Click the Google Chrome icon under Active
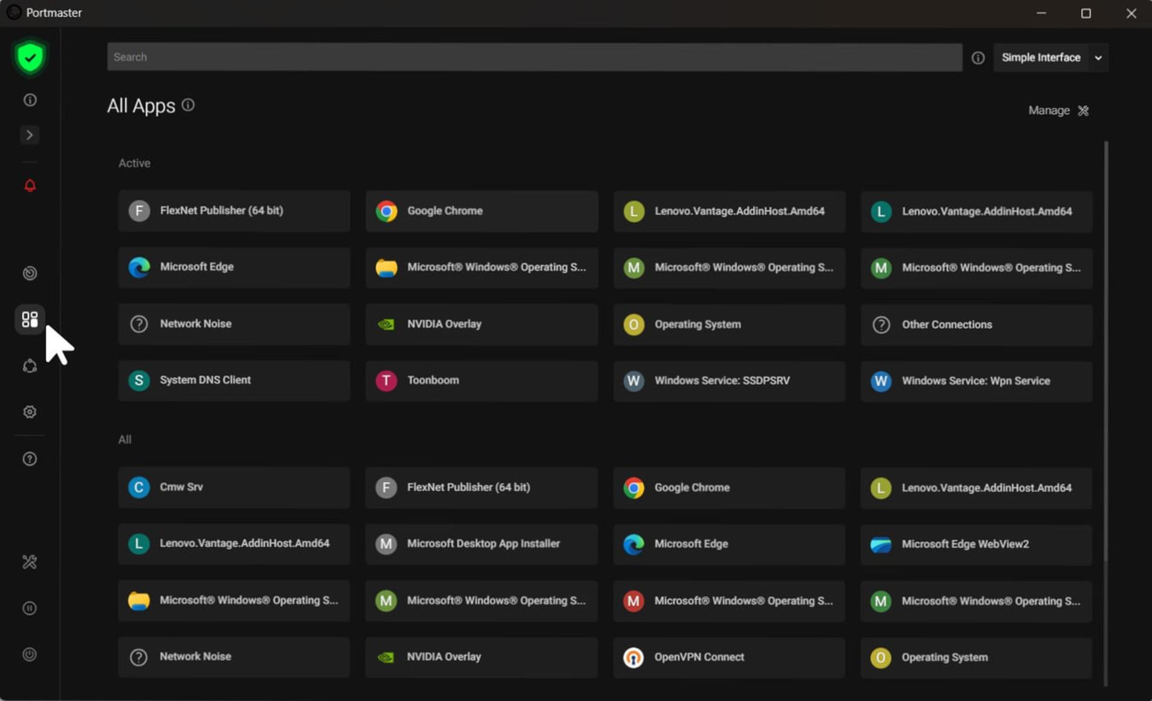This screenshot has width=1152, height=701. pos(386,211)
